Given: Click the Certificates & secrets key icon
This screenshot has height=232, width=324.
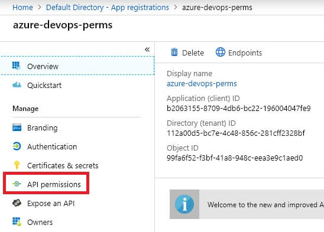Looking at the screenshot, I should (x=17, y=165).
